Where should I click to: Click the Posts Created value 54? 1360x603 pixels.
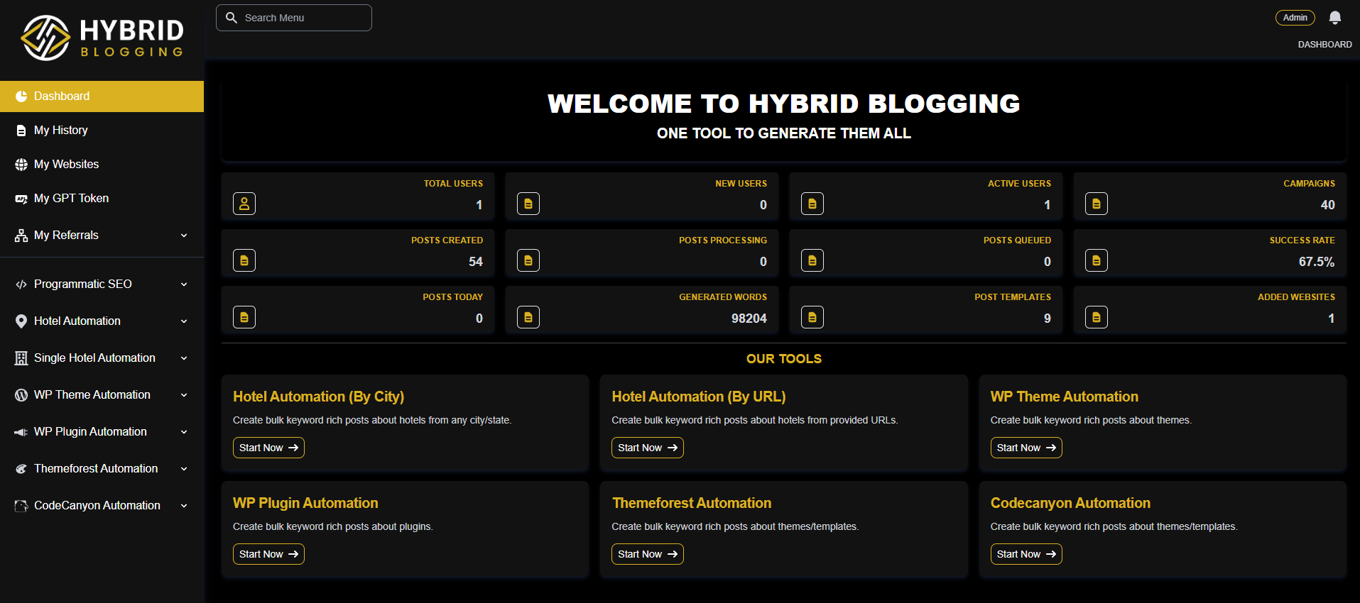coord(476,262)
